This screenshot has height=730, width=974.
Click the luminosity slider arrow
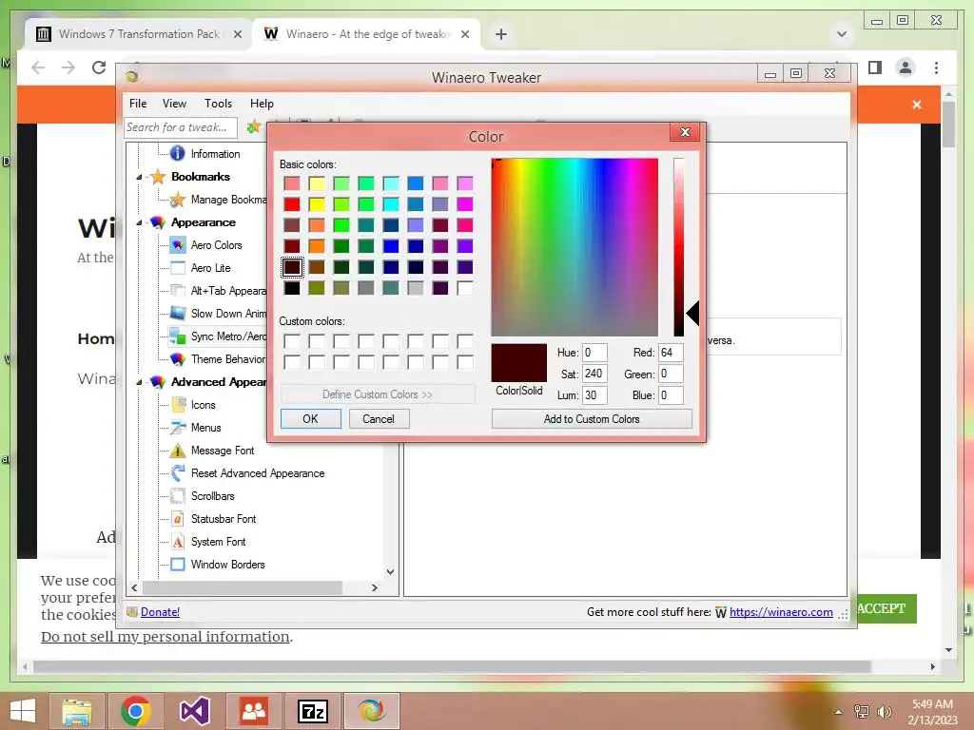tap(692, 313)
